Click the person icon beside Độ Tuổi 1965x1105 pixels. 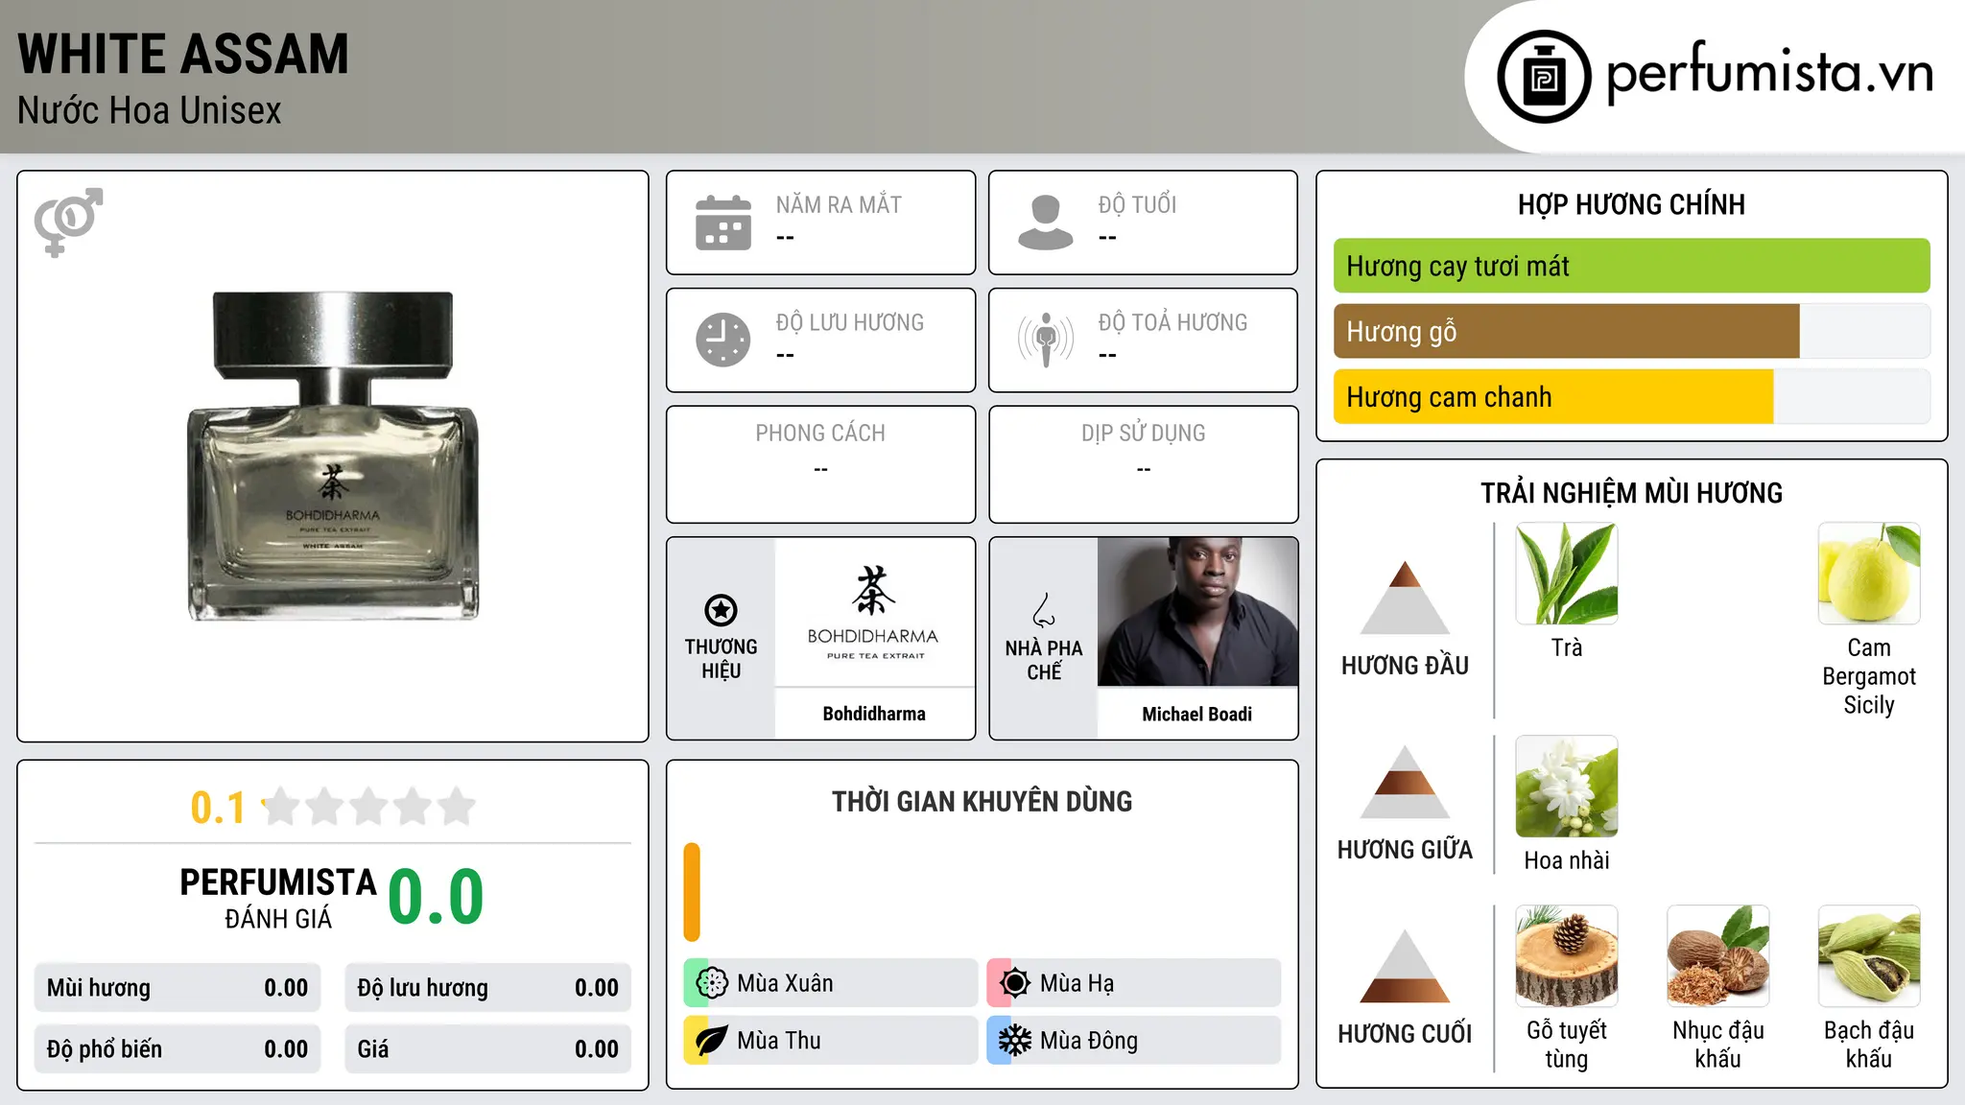(1046, 223)
